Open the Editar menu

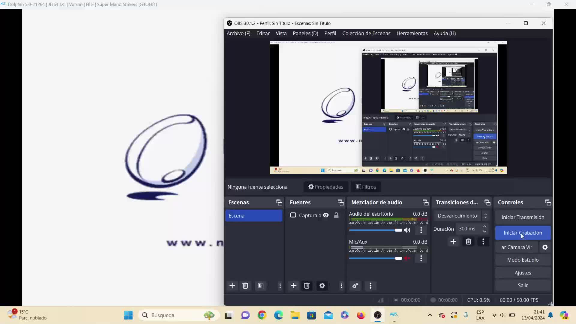(x=263, y=33)
